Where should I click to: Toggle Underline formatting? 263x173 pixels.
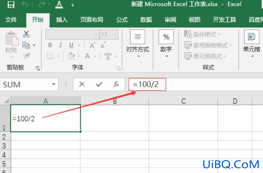pyautogui.click(x=71, y=45)
